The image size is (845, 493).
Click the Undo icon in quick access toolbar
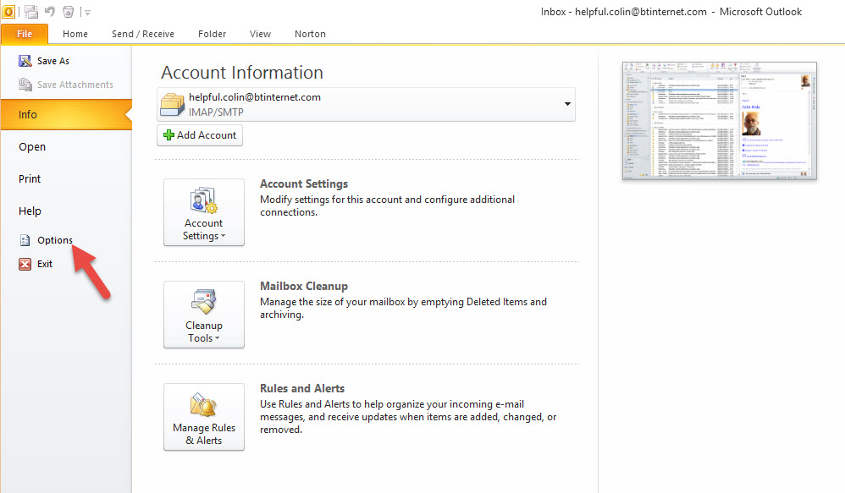pyautogui.click(x=50, y=11)
